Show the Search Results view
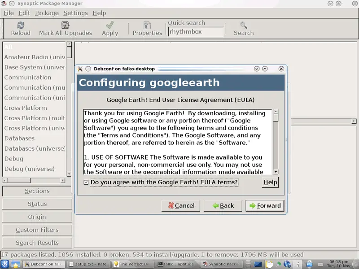 click(37, 243)
